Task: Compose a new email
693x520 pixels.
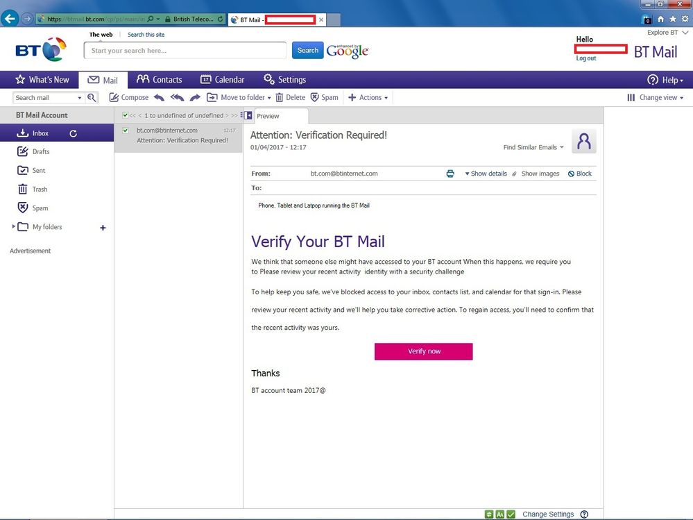Action: tap(128, 97)
